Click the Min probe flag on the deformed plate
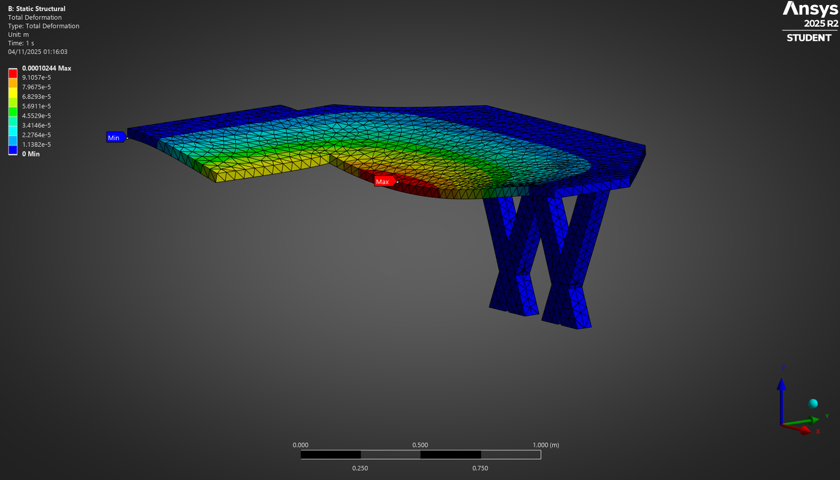The image size is (840, 480). pyautogui.click(x=115, y=137)
